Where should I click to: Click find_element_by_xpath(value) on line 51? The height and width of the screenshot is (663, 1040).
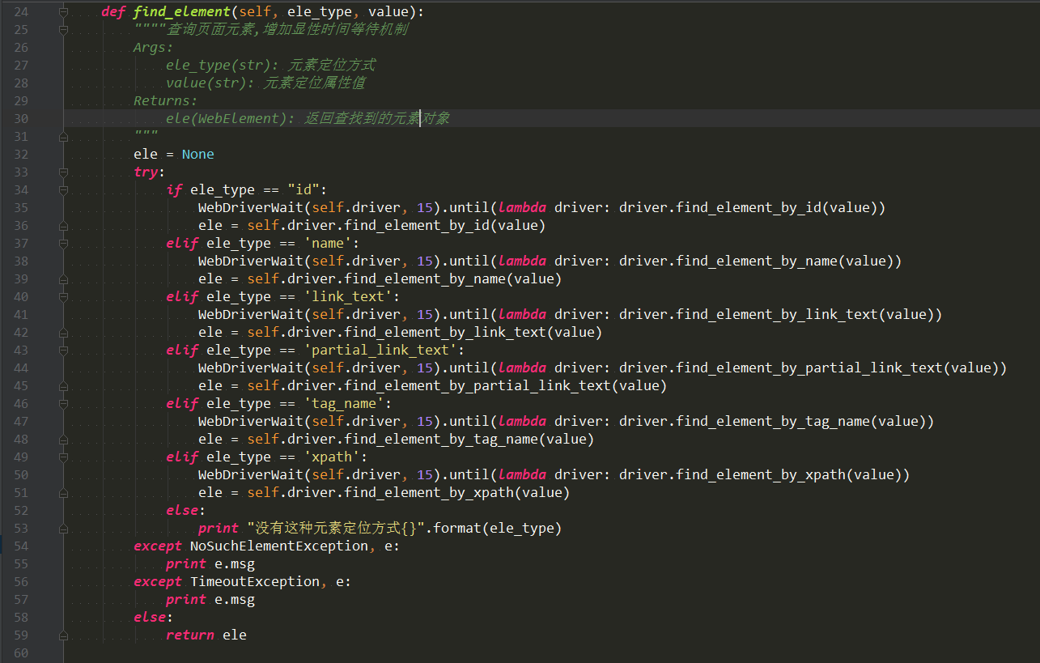457,493
